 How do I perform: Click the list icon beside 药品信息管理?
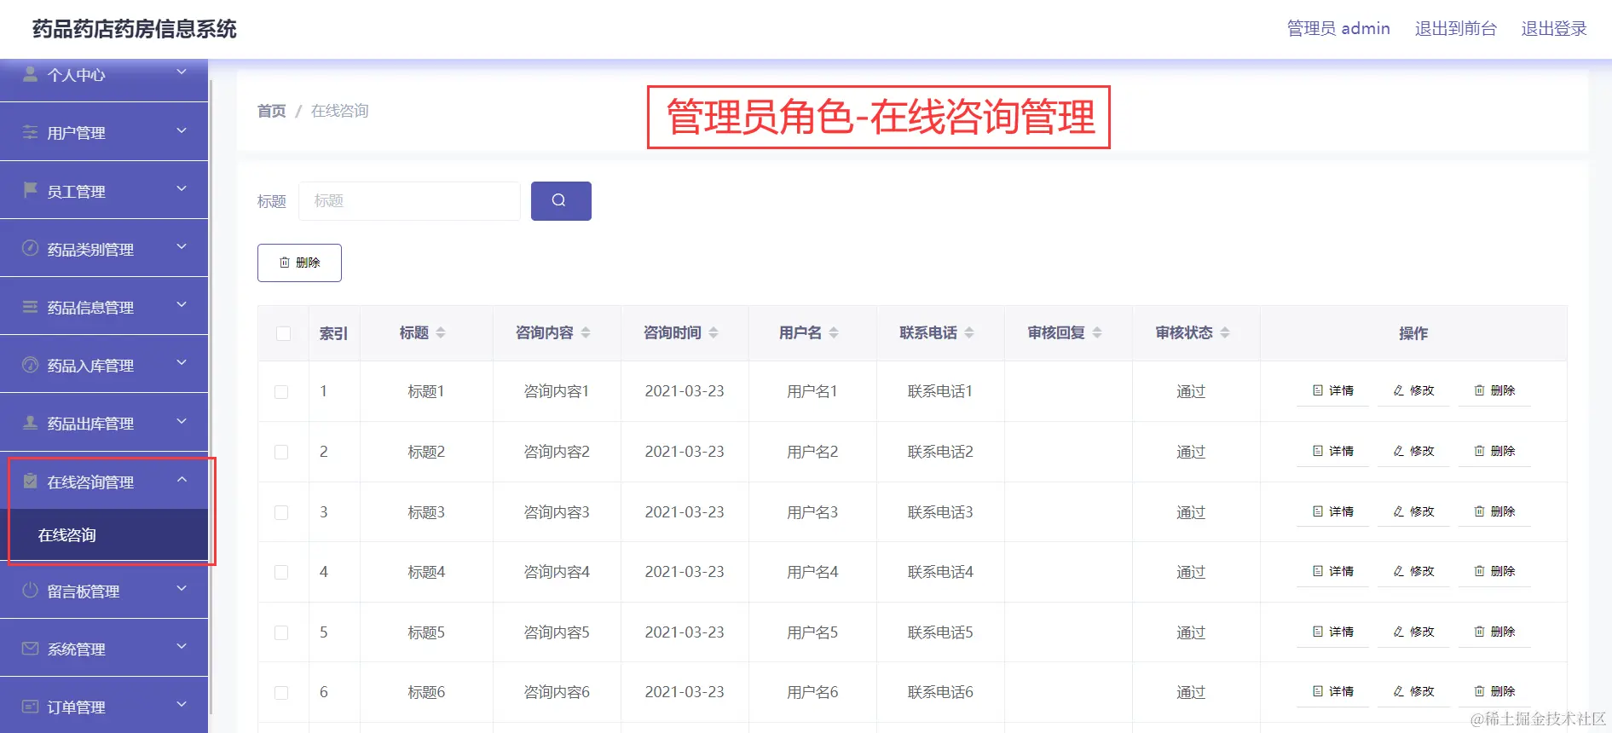tap(30, 307)
